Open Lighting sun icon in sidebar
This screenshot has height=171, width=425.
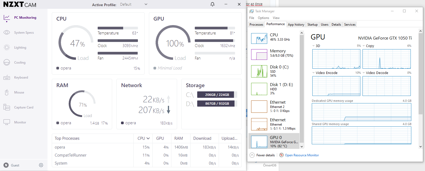coord(7,48)
